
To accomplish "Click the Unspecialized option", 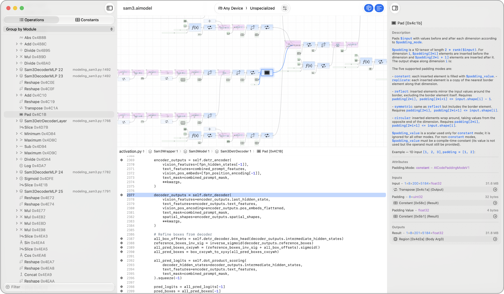I will coord(262,8).
